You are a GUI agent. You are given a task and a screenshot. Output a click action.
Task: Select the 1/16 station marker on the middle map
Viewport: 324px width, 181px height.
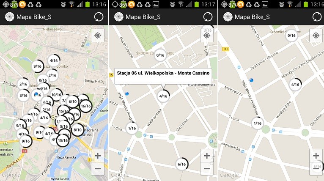point(132,128)
